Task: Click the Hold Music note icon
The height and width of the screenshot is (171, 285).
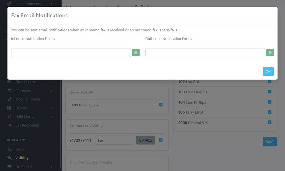Action: [9, 117]
